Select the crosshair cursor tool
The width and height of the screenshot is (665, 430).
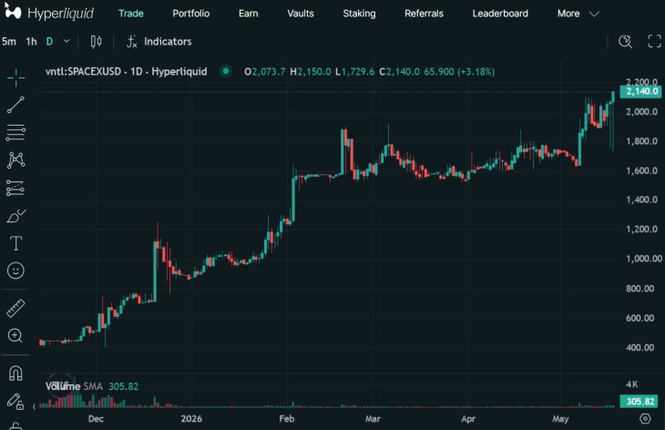(x=15, y=77)
